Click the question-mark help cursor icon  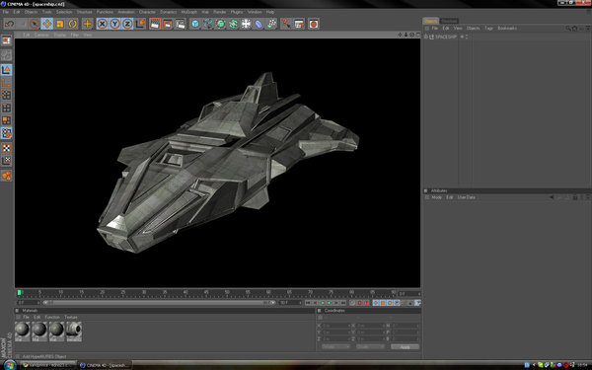tap(286, 24)
